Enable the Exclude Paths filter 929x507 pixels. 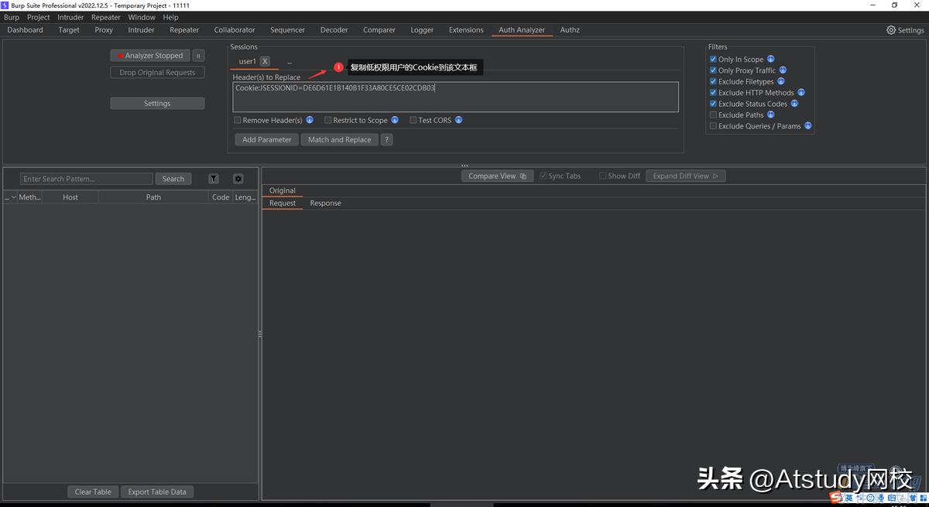(713, 115)
